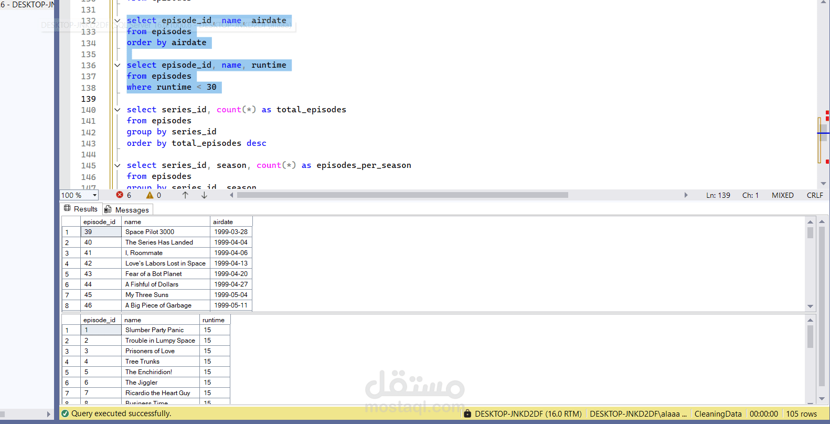Select the 'Love's Labors Lost in Space' cell

point(166,263)
